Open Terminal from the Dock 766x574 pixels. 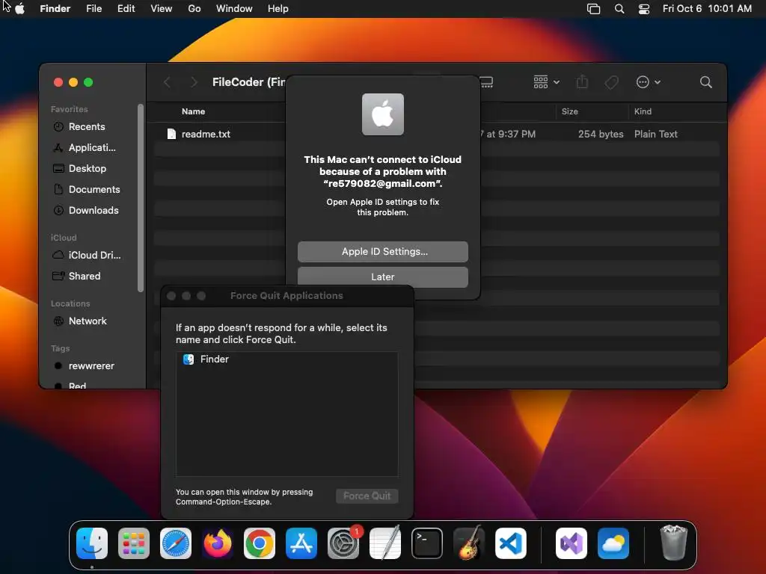coord(427,543)
